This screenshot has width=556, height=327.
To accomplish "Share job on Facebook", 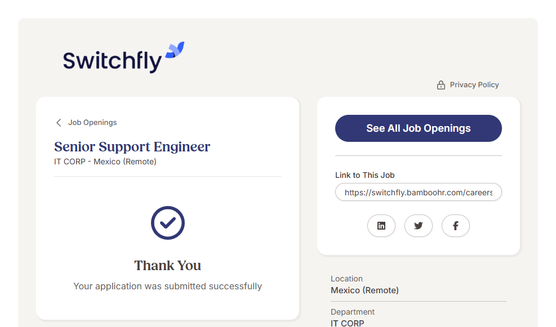I will pyautogui.click(x=456, y=226).
